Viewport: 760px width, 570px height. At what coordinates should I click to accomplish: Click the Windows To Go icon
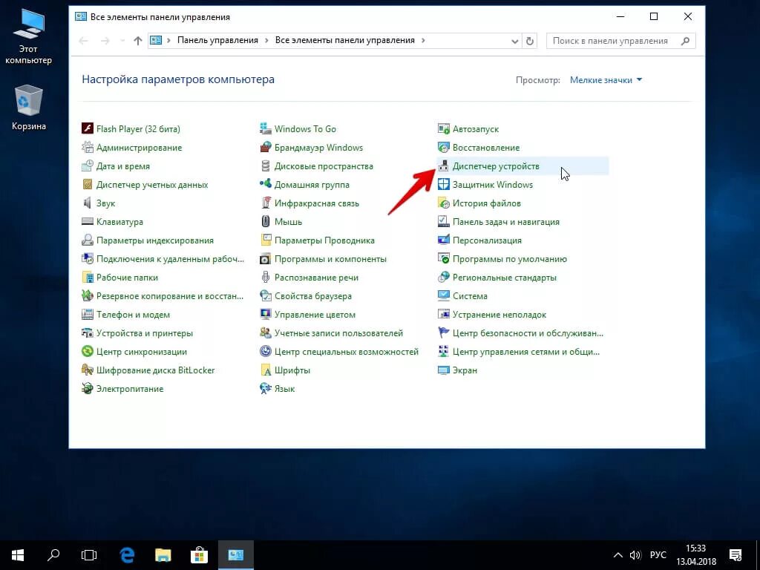tap(266, 129)
